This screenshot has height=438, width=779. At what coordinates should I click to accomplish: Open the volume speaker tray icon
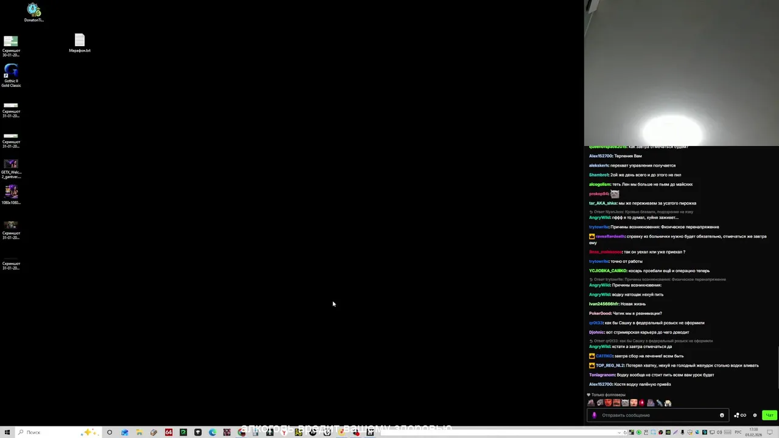pos(719,433)
